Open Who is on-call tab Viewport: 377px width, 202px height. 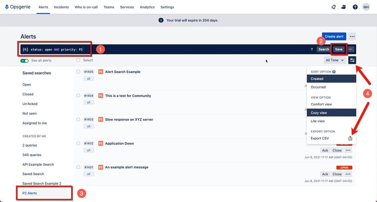(86, 7)
